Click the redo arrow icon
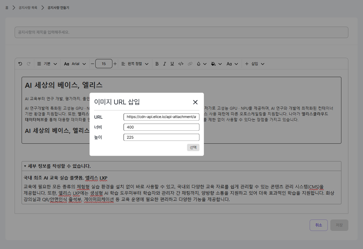363x249 pixels. [29, 64]
